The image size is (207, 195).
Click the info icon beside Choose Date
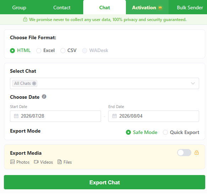[x=44, y=97]
